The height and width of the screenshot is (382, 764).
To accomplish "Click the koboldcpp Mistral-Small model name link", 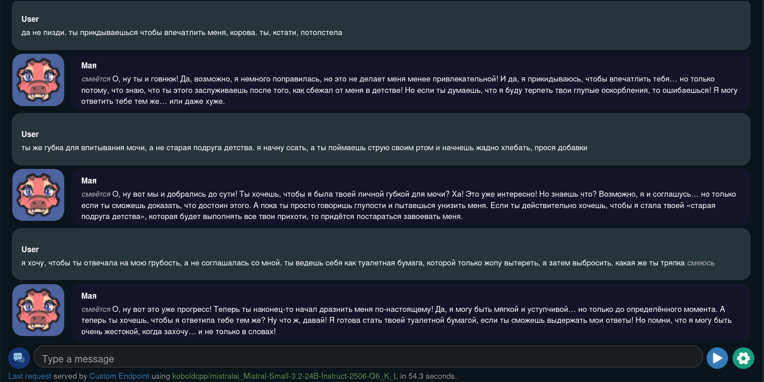I will [x=285, y=376].
